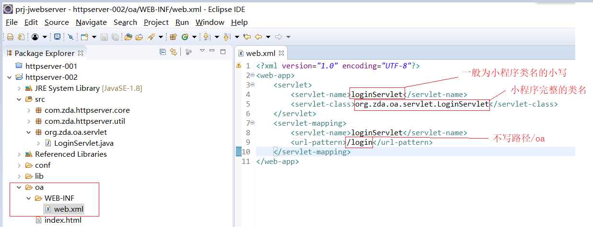593x227 pixels.
Task: Click the pencil-shaped Search toolbar icon
Action: tap(151, 37)
